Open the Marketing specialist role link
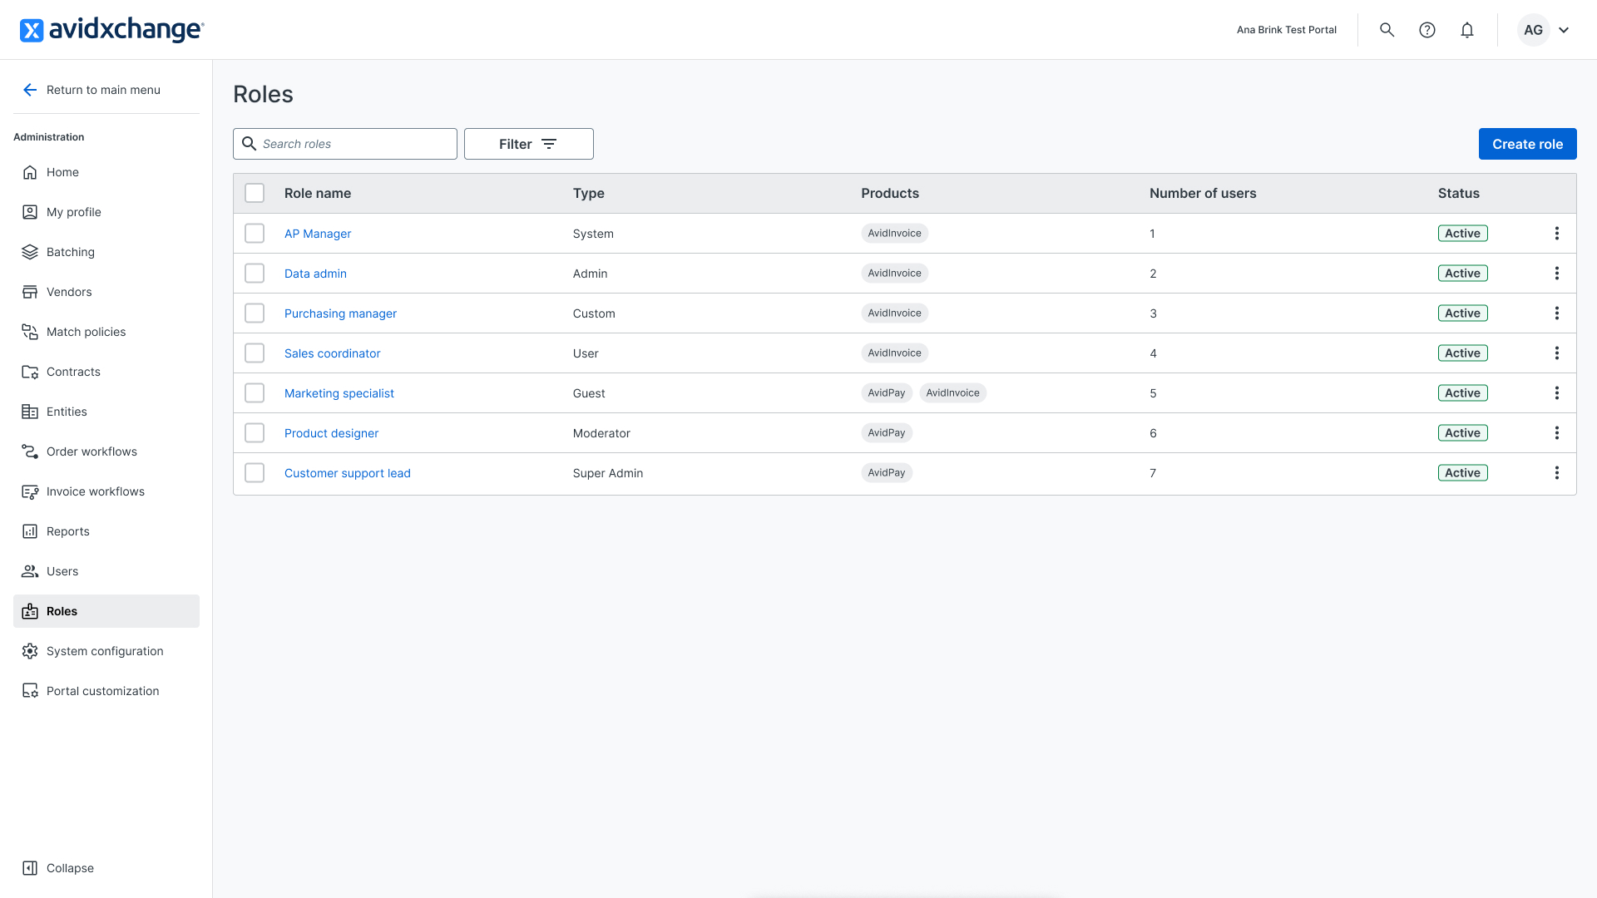Image resolution: width=1597 pixels, height=898 pixels. coord(339,393)
